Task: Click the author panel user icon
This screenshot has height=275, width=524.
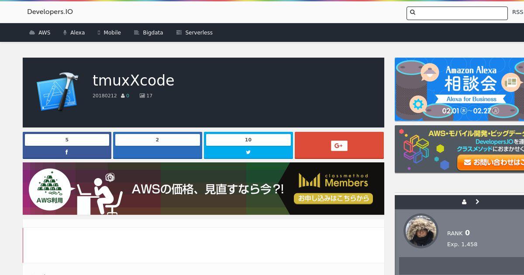Action: coord(464,202)
